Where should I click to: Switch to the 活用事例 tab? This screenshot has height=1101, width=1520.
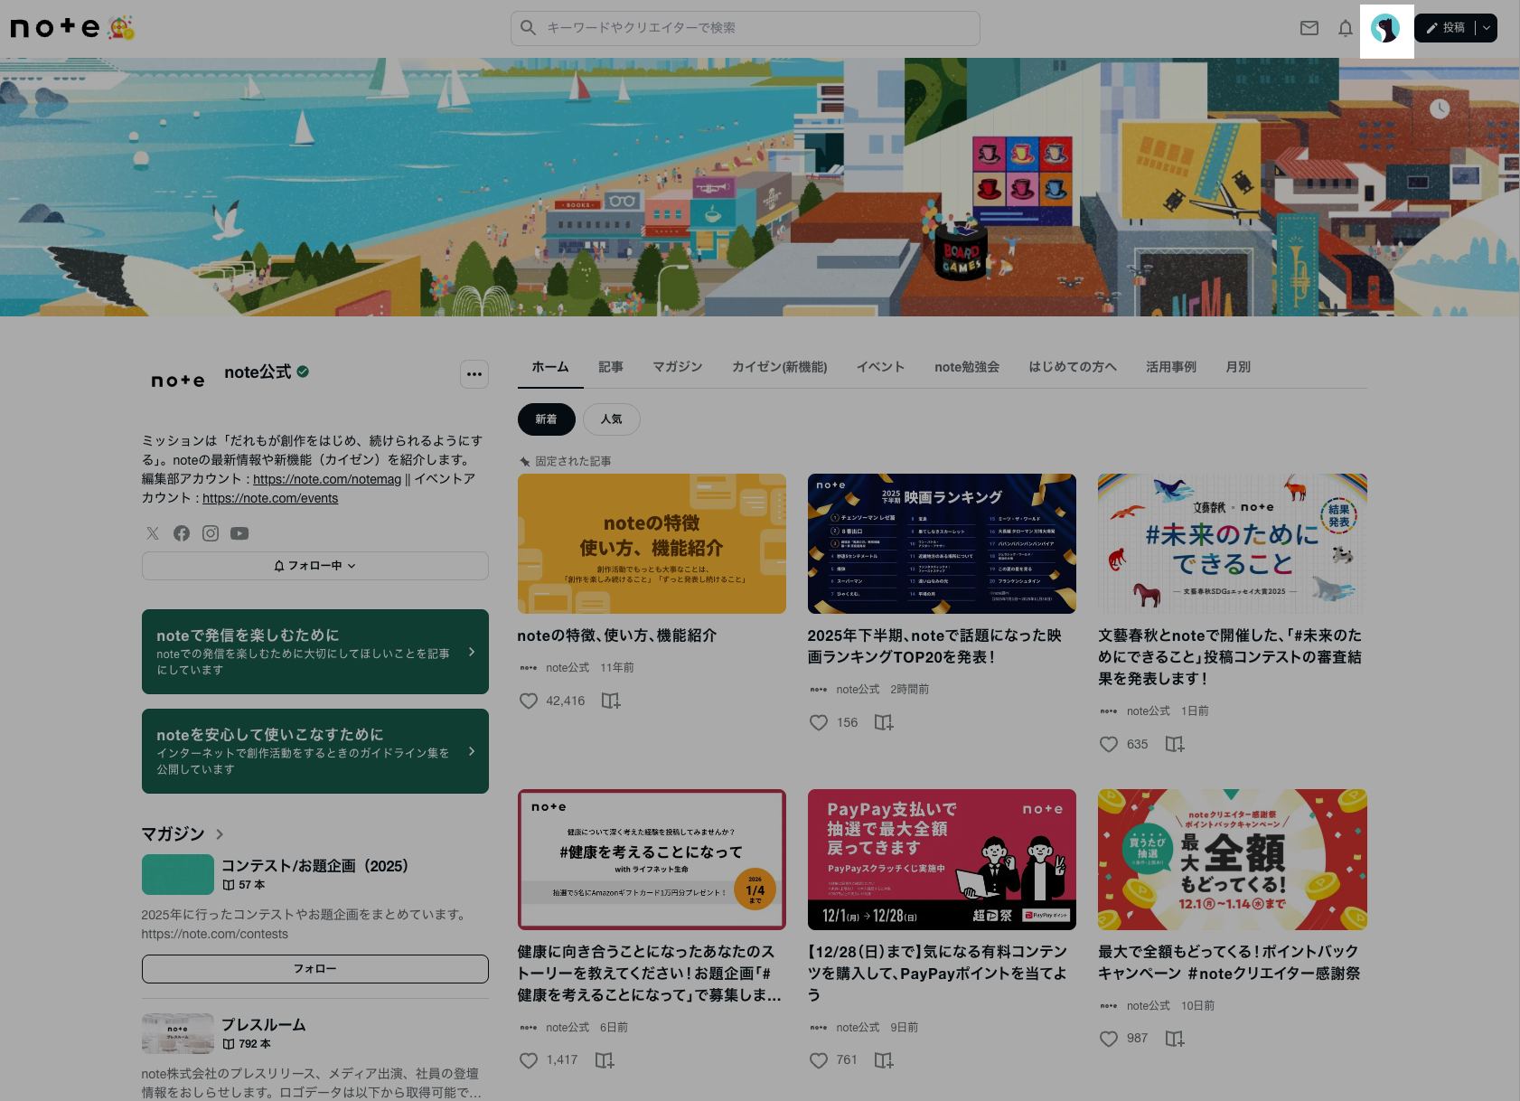tap(1171, 367)
